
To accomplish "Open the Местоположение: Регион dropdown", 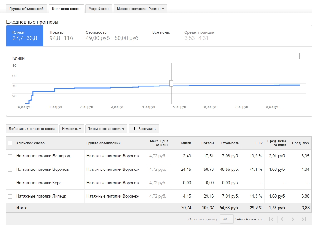I will pos(140,8).
